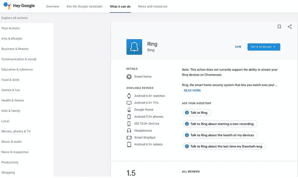This screenshot has height=178, width=298.
Task: Select Education & reference category
Action: coord(17,69)
